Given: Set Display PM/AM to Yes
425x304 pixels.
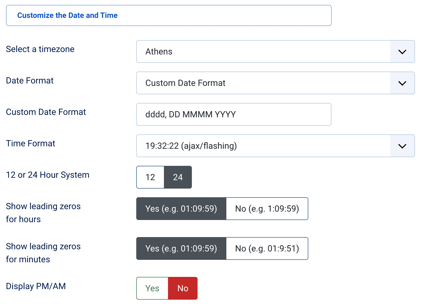Looking at the screenshot, I should [x=152, y=288].
